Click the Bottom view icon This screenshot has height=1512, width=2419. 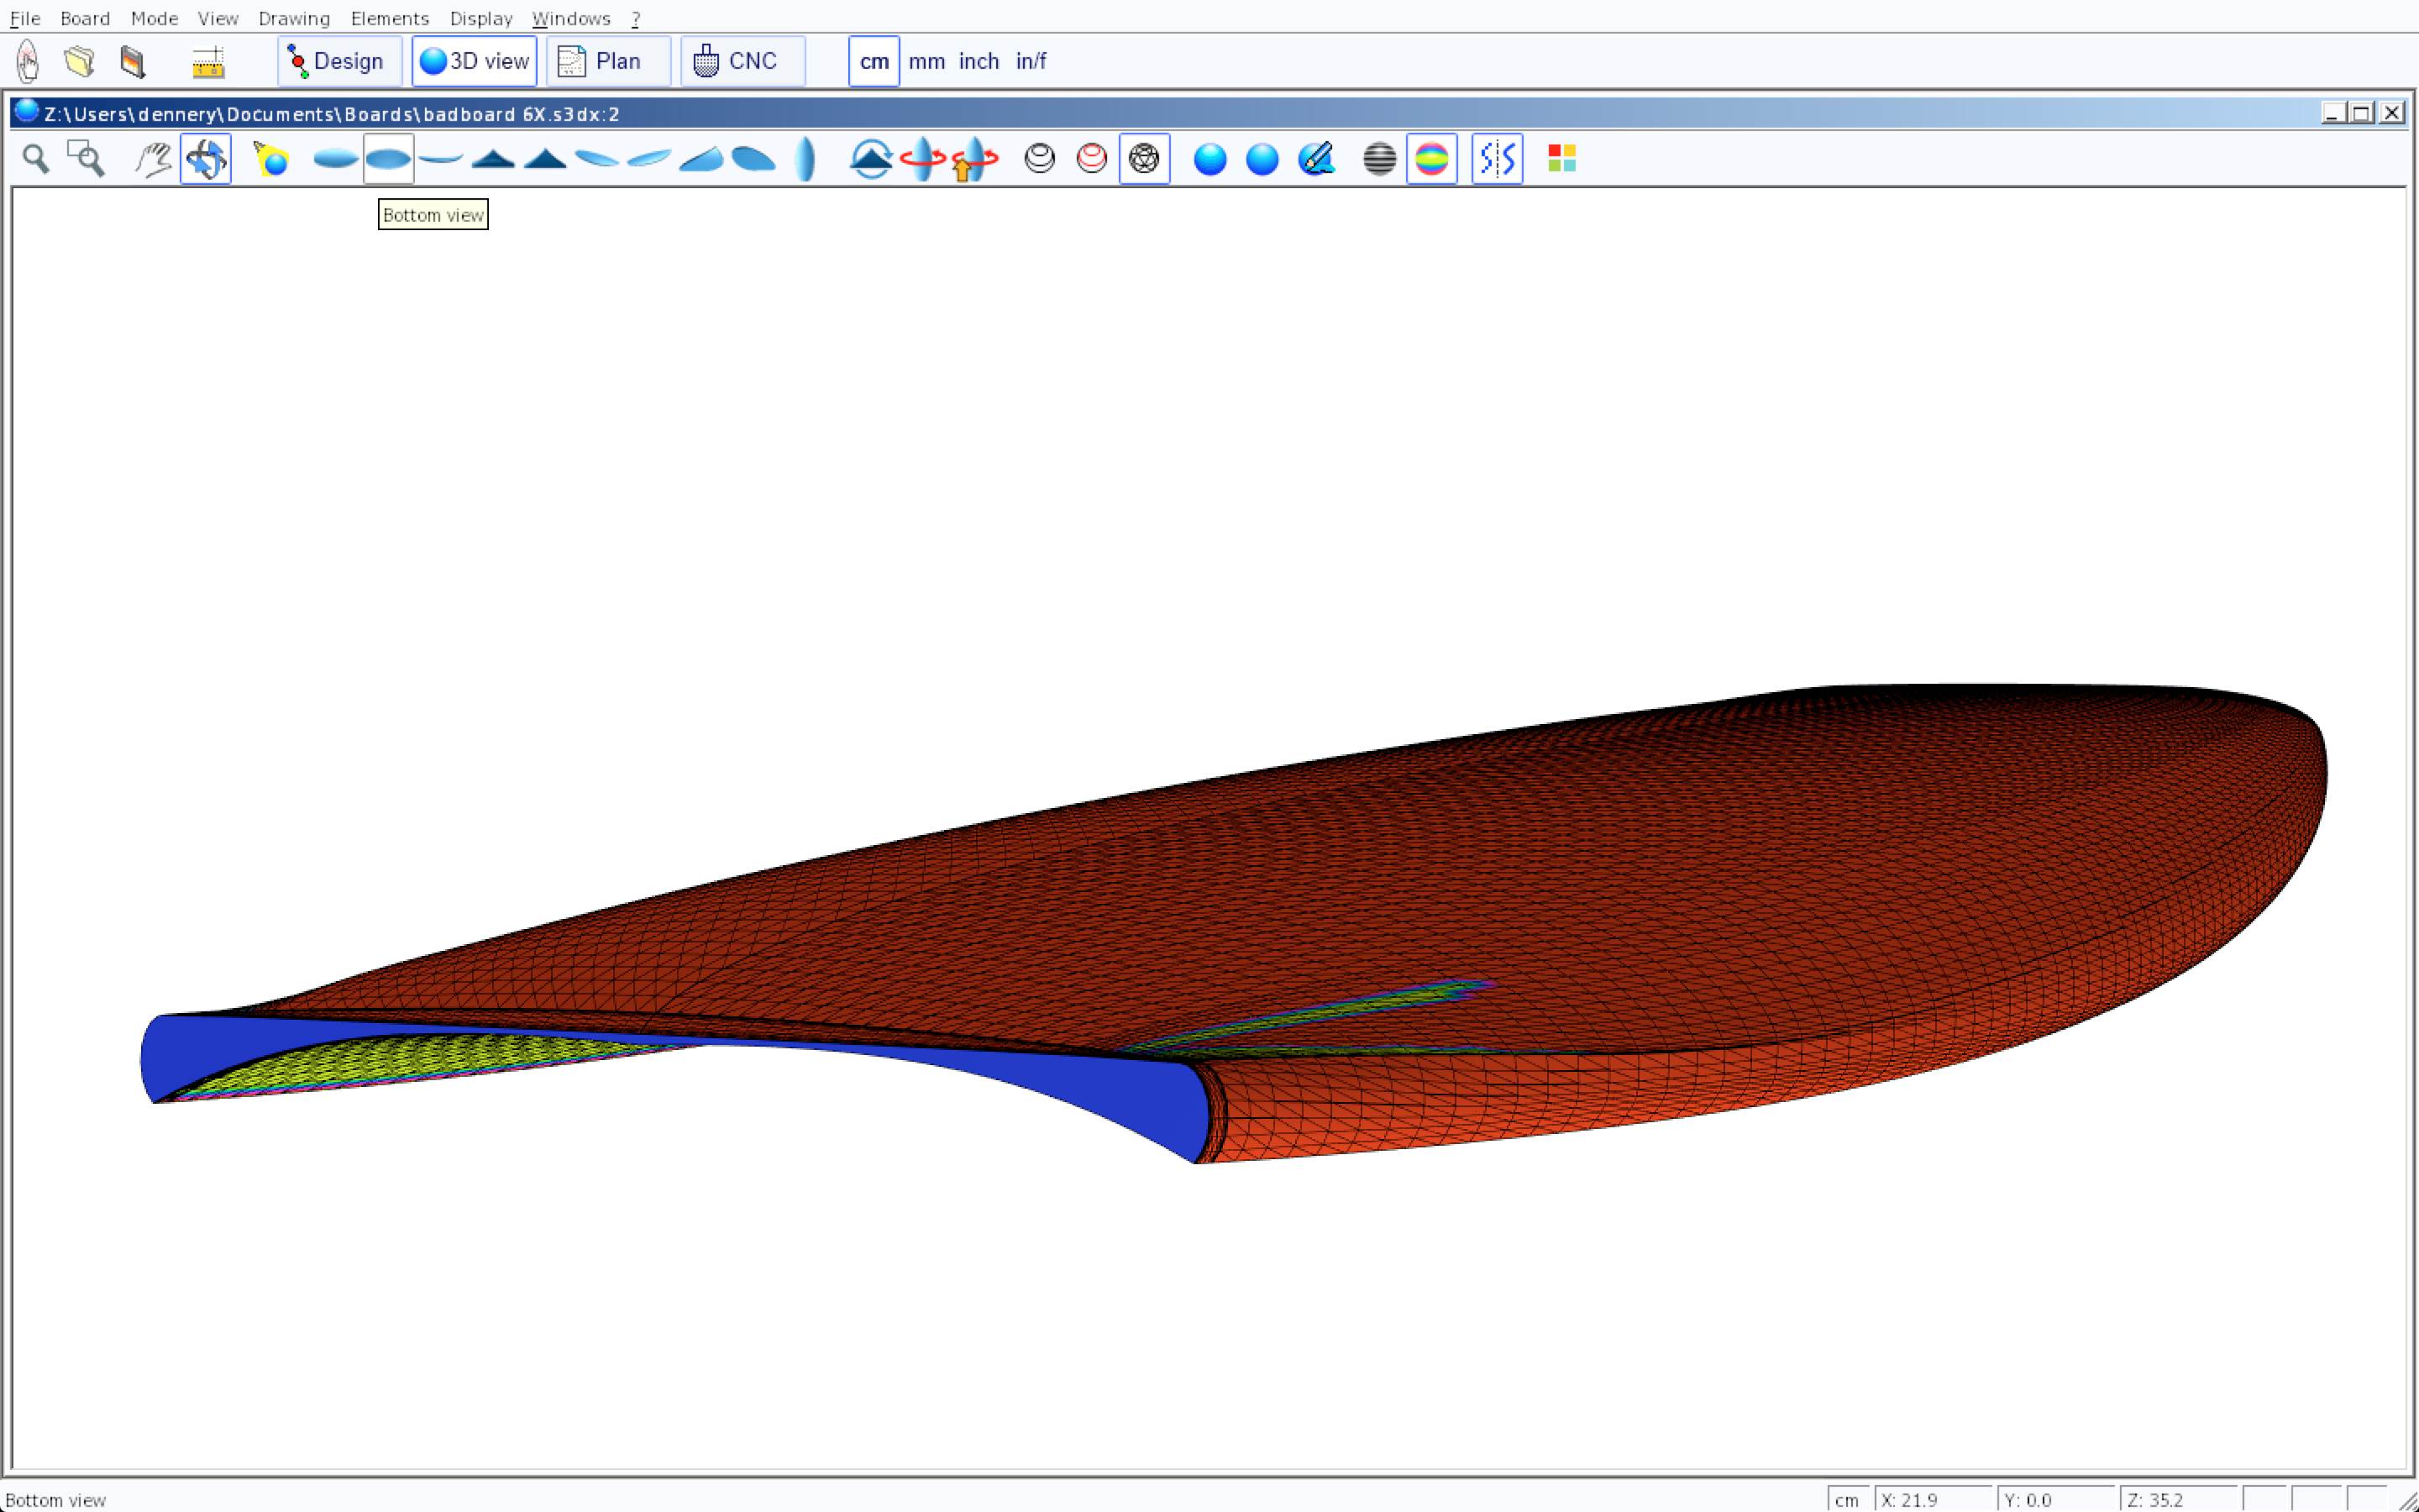click(388, 159)
